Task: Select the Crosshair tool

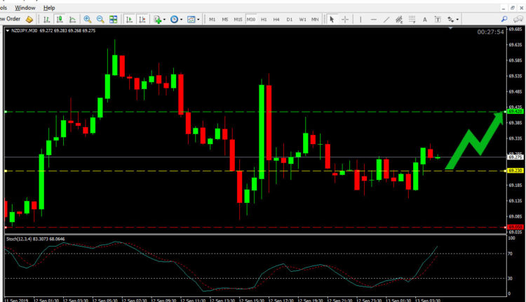Action: coord(345,20)
